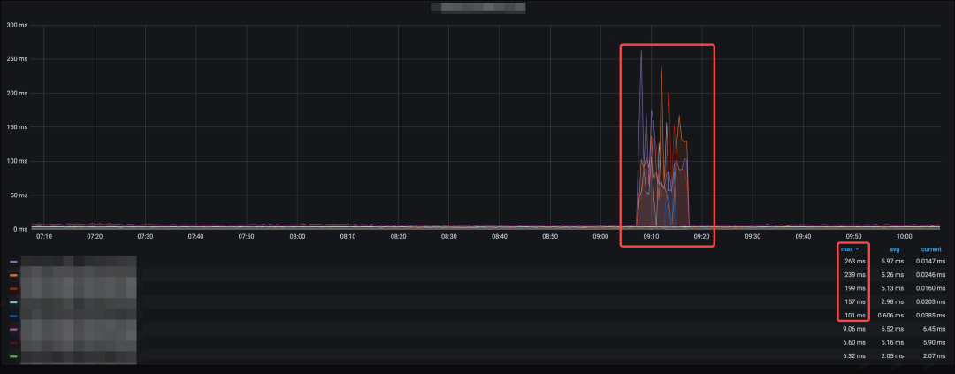The height and width of the screenshot is (374, 955).
Task: Select legend row with 101 ms max
Action: coord(78,316)
